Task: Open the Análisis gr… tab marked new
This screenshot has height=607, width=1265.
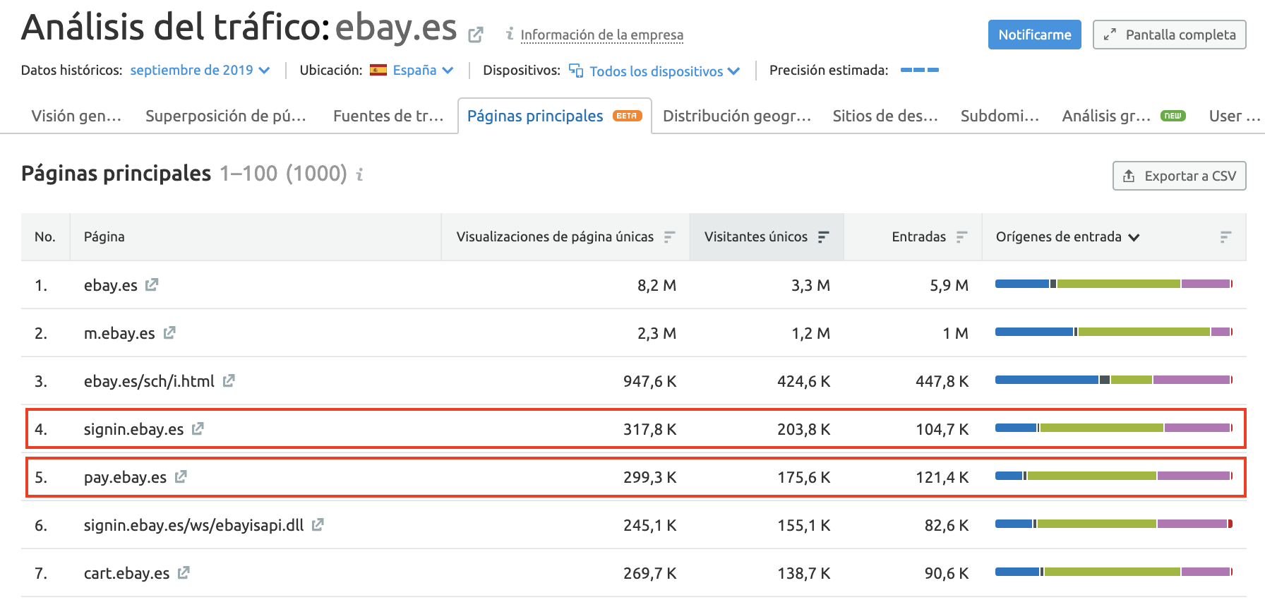Action: click(1123, 116)
